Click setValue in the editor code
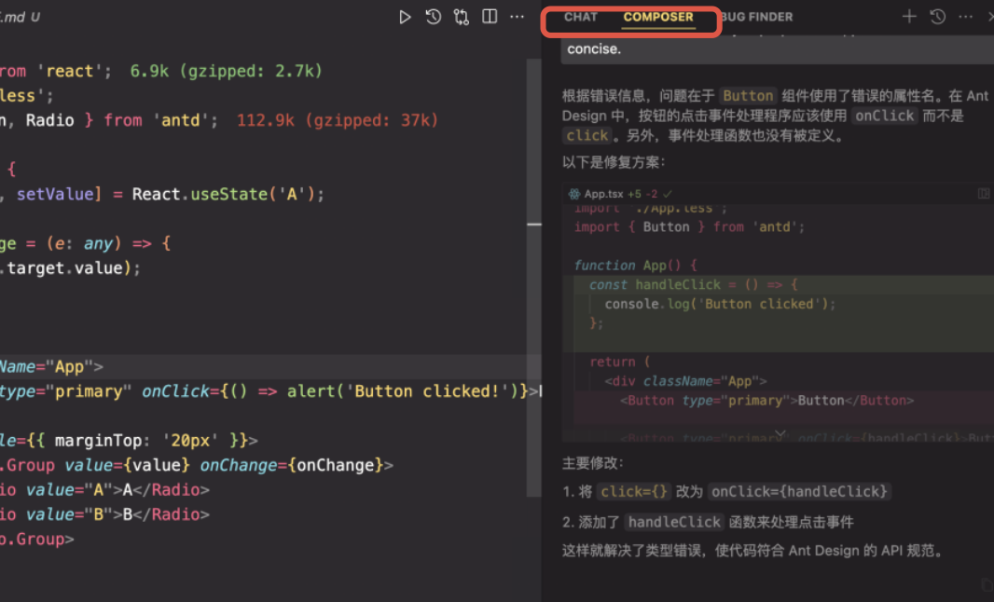The height and width of the screenshot is (602, 994). pyautogui.click(x=55, y=194)
